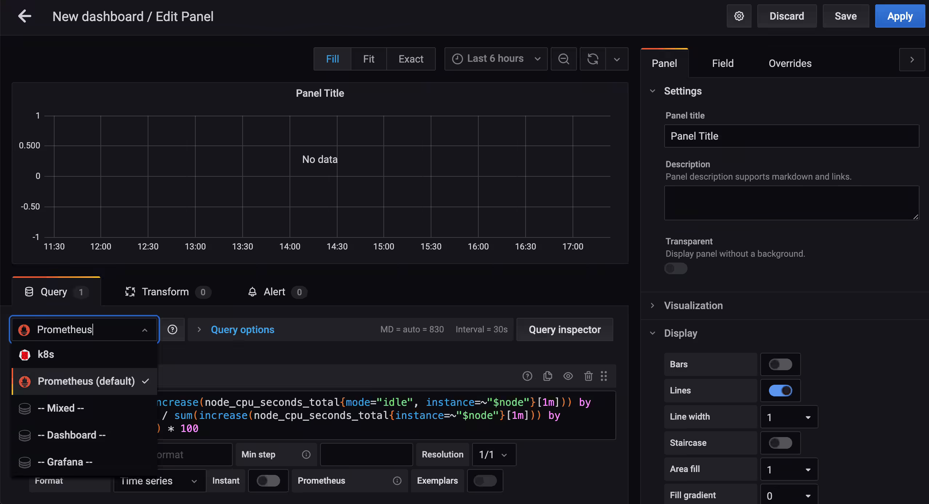The width and height of the screenshot is (929, 504).
Task: Click the Apply button
Action: (x=900, y=16)
